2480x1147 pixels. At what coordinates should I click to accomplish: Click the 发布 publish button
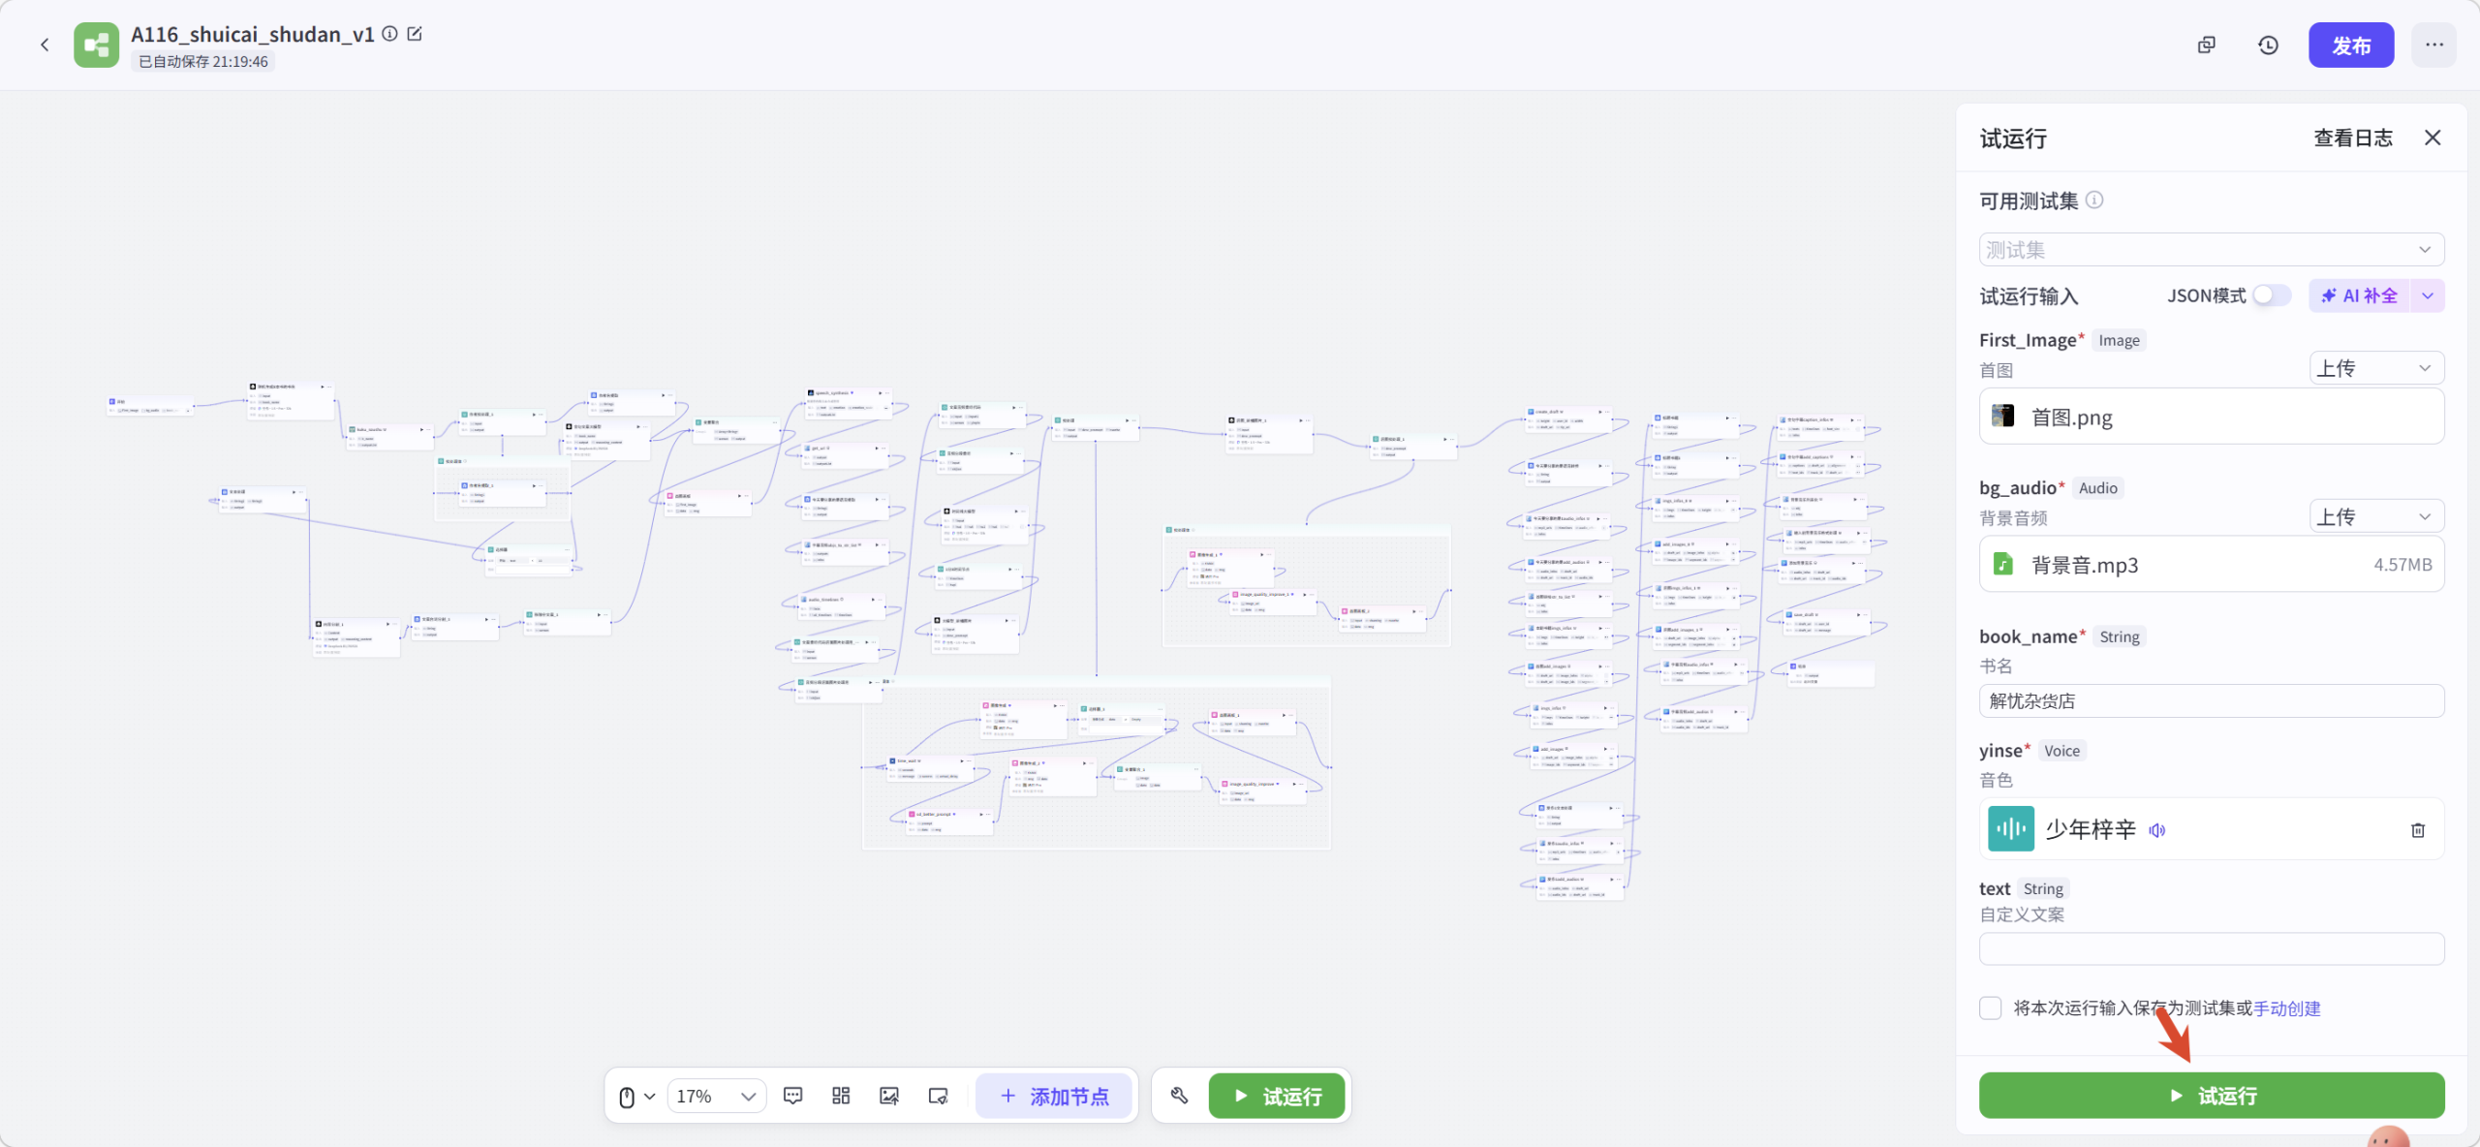2350,45
